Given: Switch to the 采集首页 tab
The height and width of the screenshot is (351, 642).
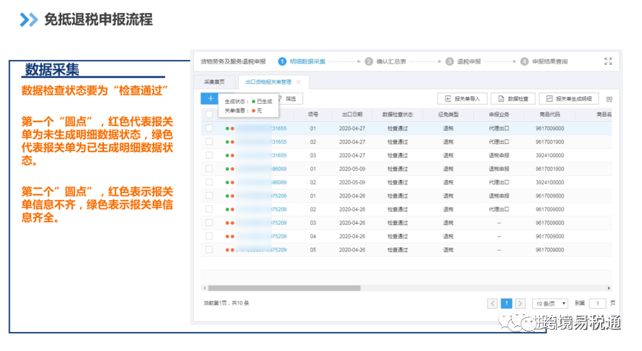Looking at the screenshot, I should pos(214,81).
